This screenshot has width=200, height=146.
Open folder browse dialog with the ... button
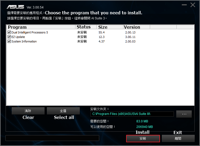pos(184,114)
